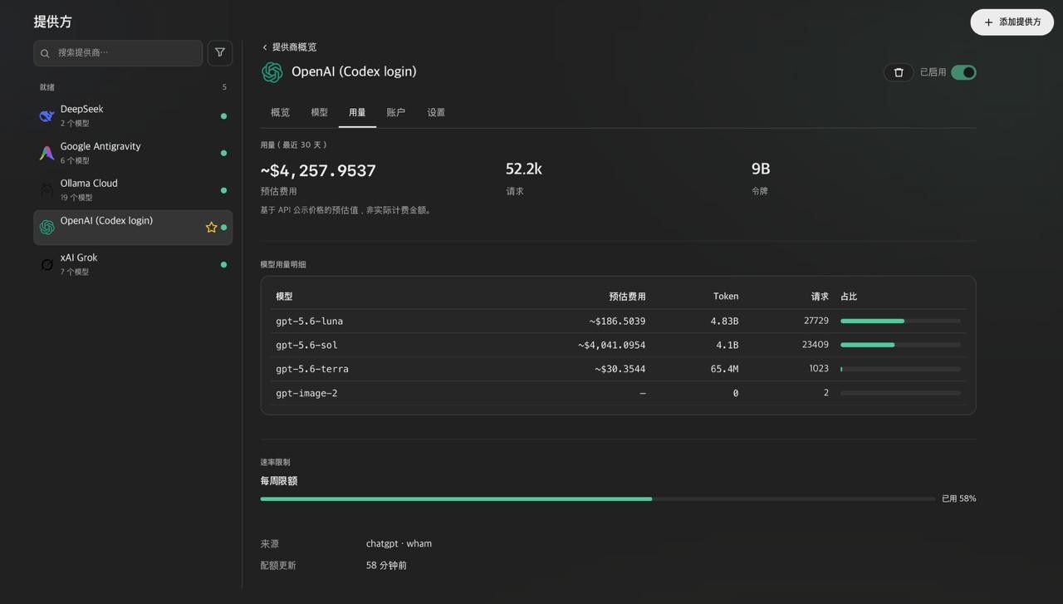Select Ollama Cloud provider
This screenshot has height=604, width=1063.
(x=133, y=190)
